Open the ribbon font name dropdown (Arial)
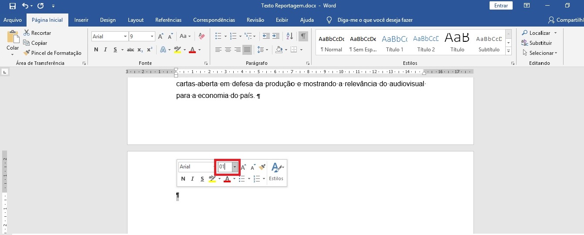 125,37
